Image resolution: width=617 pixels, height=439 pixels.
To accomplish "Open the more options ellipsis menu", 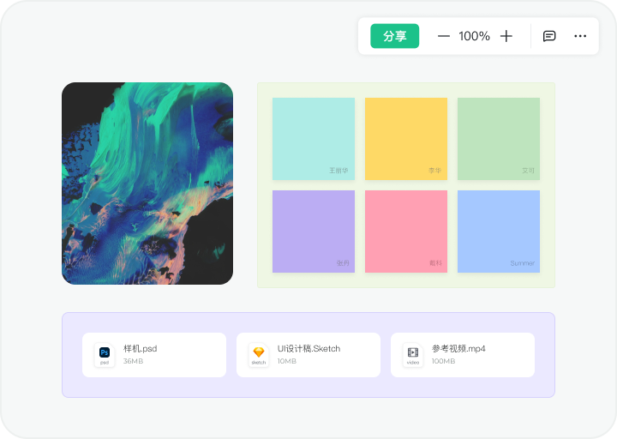I will point(580,36).
